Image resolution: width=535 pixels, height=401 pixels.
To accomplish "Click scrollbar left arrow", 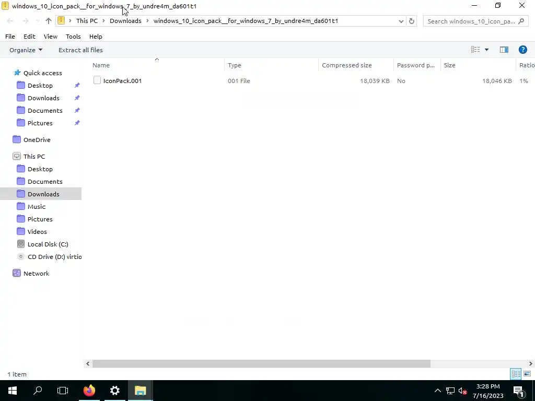I will (x=88, y=363).
